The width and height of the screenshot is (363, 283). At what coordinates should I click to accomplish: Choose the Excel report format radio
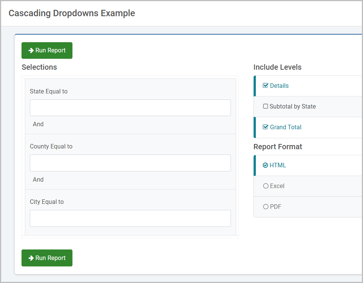(266, 186)
